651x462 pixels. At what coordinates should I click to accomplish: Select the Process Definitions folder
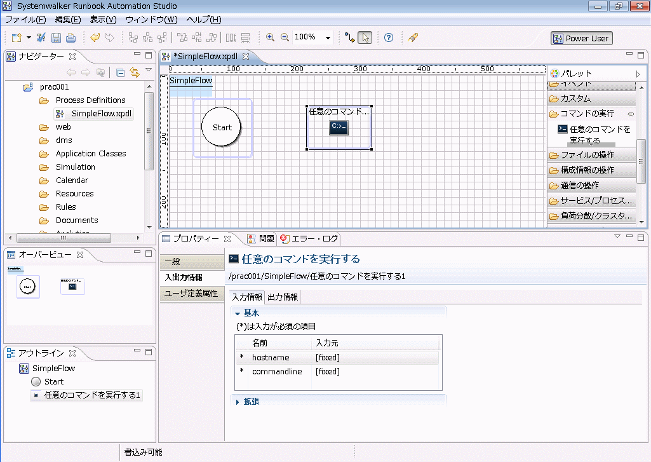(x=91, y=100)
